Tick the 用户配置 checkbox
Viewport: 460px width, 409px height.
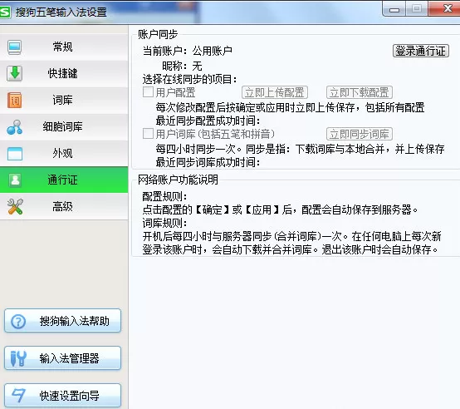click(148, 92)
